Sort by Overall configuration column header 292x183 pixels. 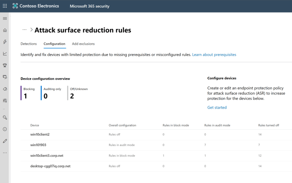pyautogui.click(x=122, y=125)
